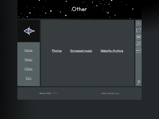Click the ???? footer text

click(x=55, y=93)
